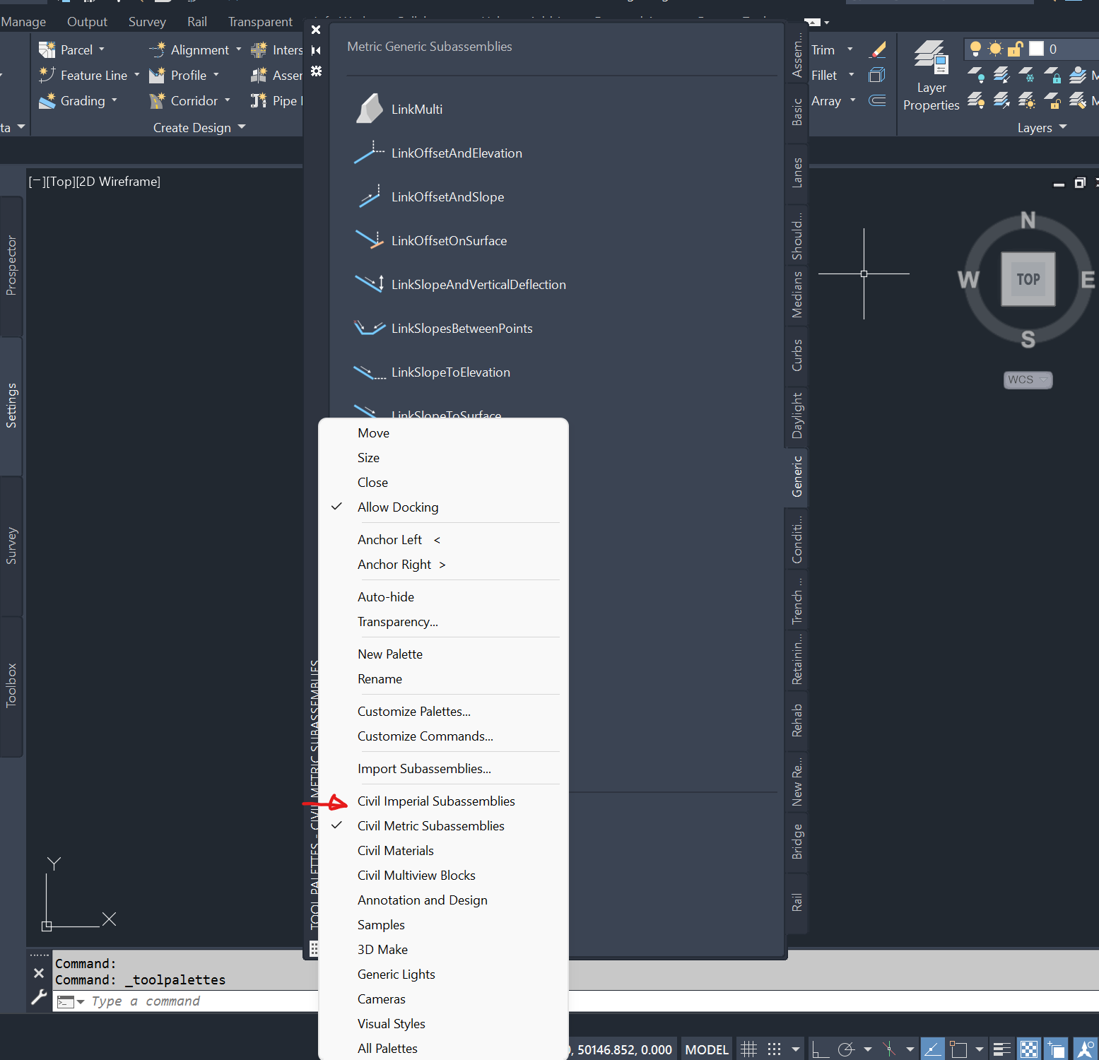Click the white layer color swatch
This screenshot has width=1099, height=1060.
click(x=1037, y=49)
